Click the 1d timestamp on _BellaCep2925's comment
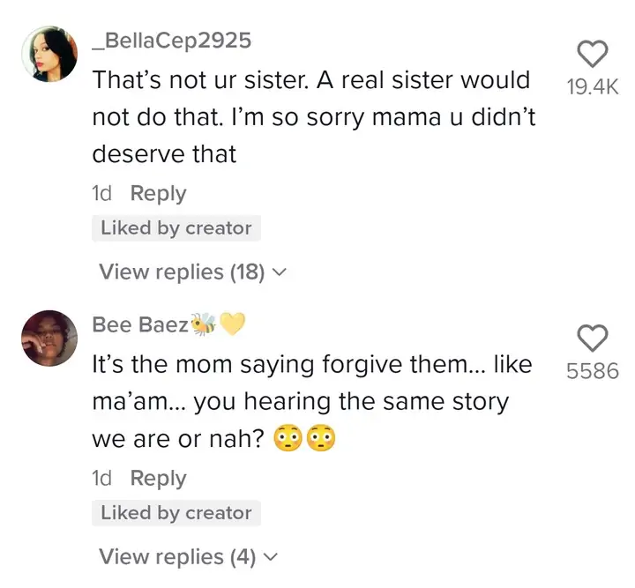This screenshot has width=635, height=588. click(x=102, y=193)
